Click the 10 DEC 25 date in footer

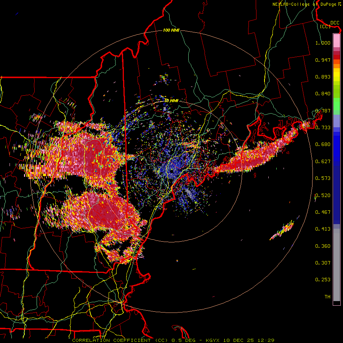(238, 340)
